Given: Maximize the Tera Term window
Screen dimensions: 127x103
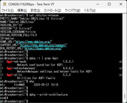Looking at the screenshot, I should pyautogui.click(x=109, y=4).
